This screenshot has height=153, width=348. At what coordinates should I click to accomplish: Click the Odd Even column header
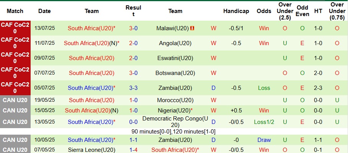coord(302,11)
